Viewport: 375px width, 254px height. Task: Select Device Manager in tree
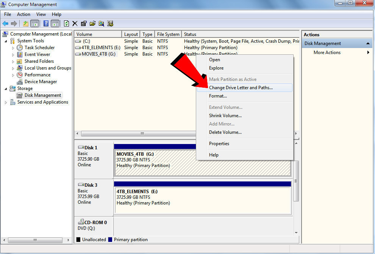tap(41, 82)
